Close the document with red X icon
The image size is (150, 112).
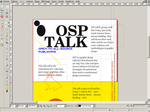(2, 16)
